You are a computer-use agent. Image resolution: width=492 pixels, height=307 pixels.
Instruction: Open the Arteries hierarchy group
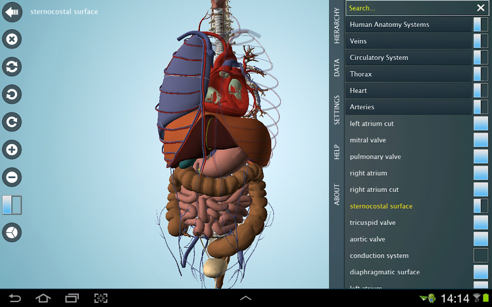(x=408, y=107)
